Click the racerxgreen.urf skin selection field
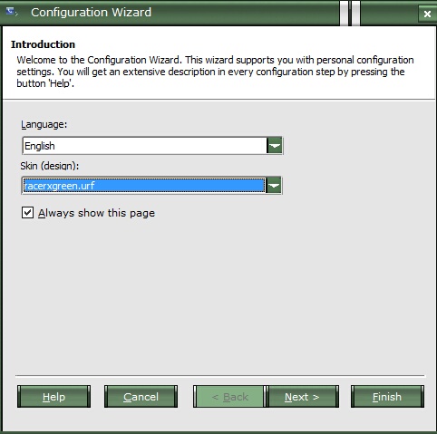 (151, 186)
